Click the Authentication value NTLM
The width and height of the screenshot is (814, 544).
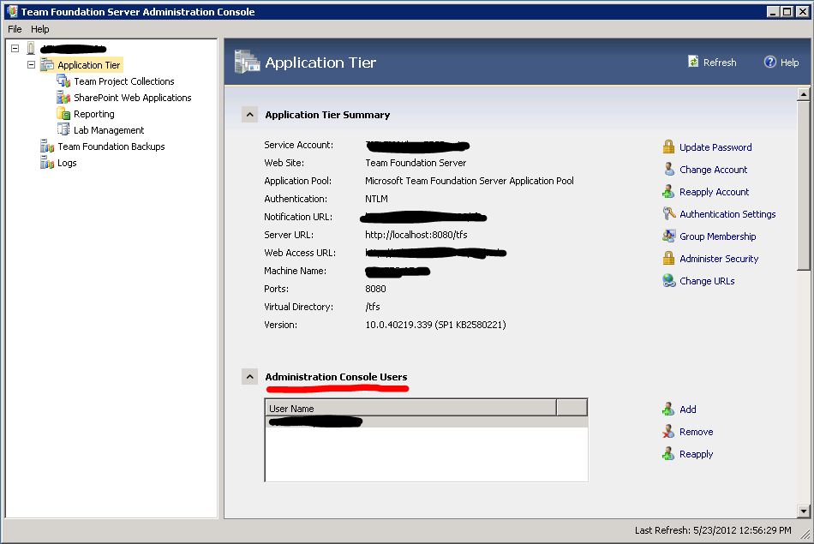click(x=376, y=198)
